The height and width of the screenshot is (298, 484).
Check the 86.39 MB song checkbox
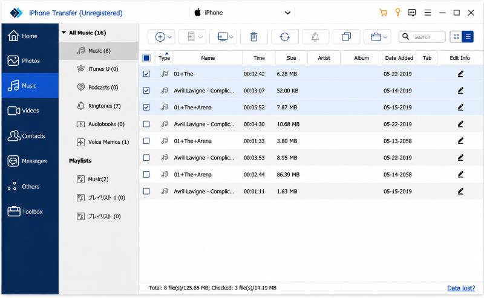(146, 175)
